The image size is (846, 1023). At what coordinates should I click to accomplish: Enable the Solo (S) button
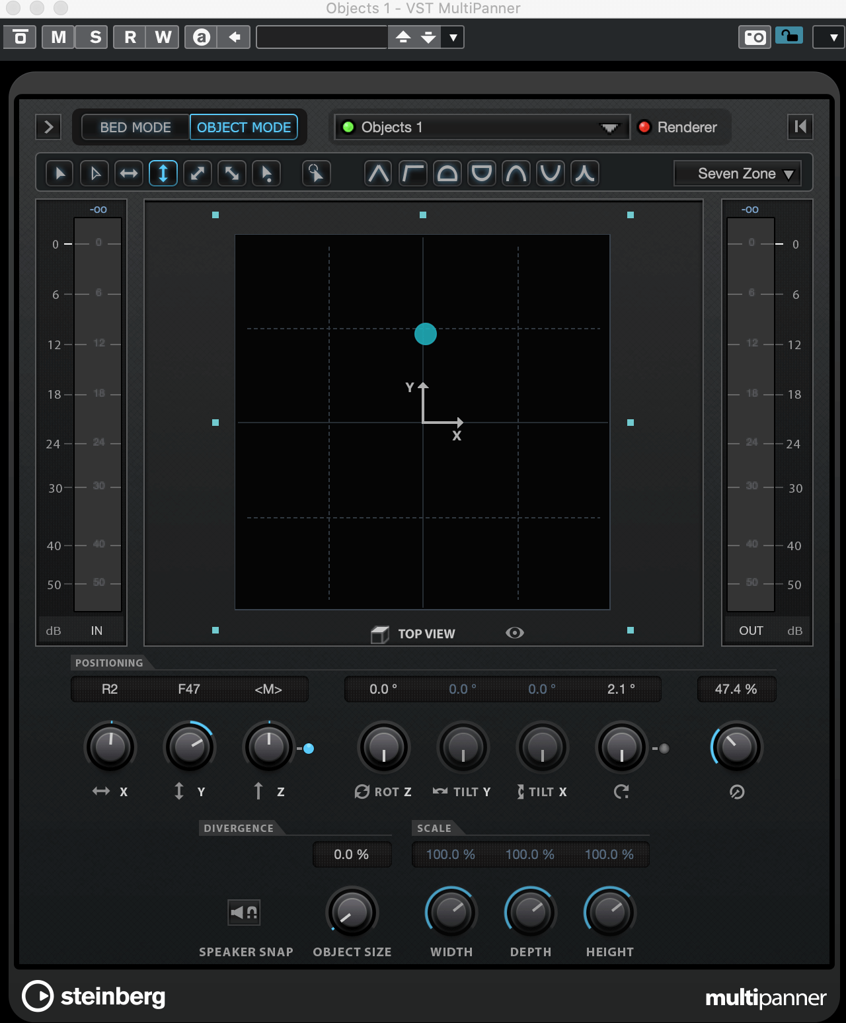pos(95,37)
